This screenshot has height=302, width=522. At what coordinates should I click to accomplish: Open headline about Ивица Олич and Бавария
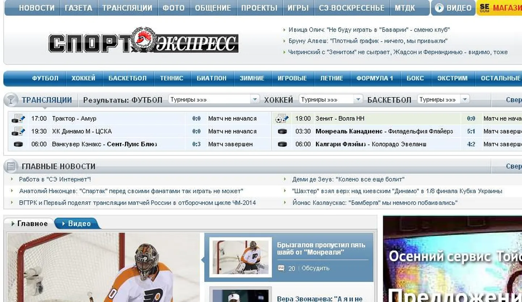(369, 30)
